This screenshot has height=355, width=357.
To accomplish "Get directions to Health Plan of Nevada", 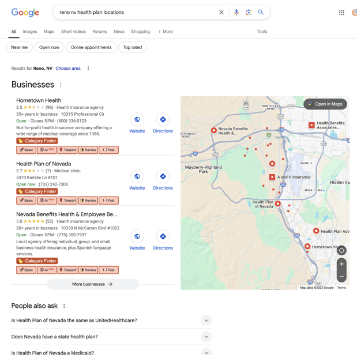I will (x=163, y=180).
